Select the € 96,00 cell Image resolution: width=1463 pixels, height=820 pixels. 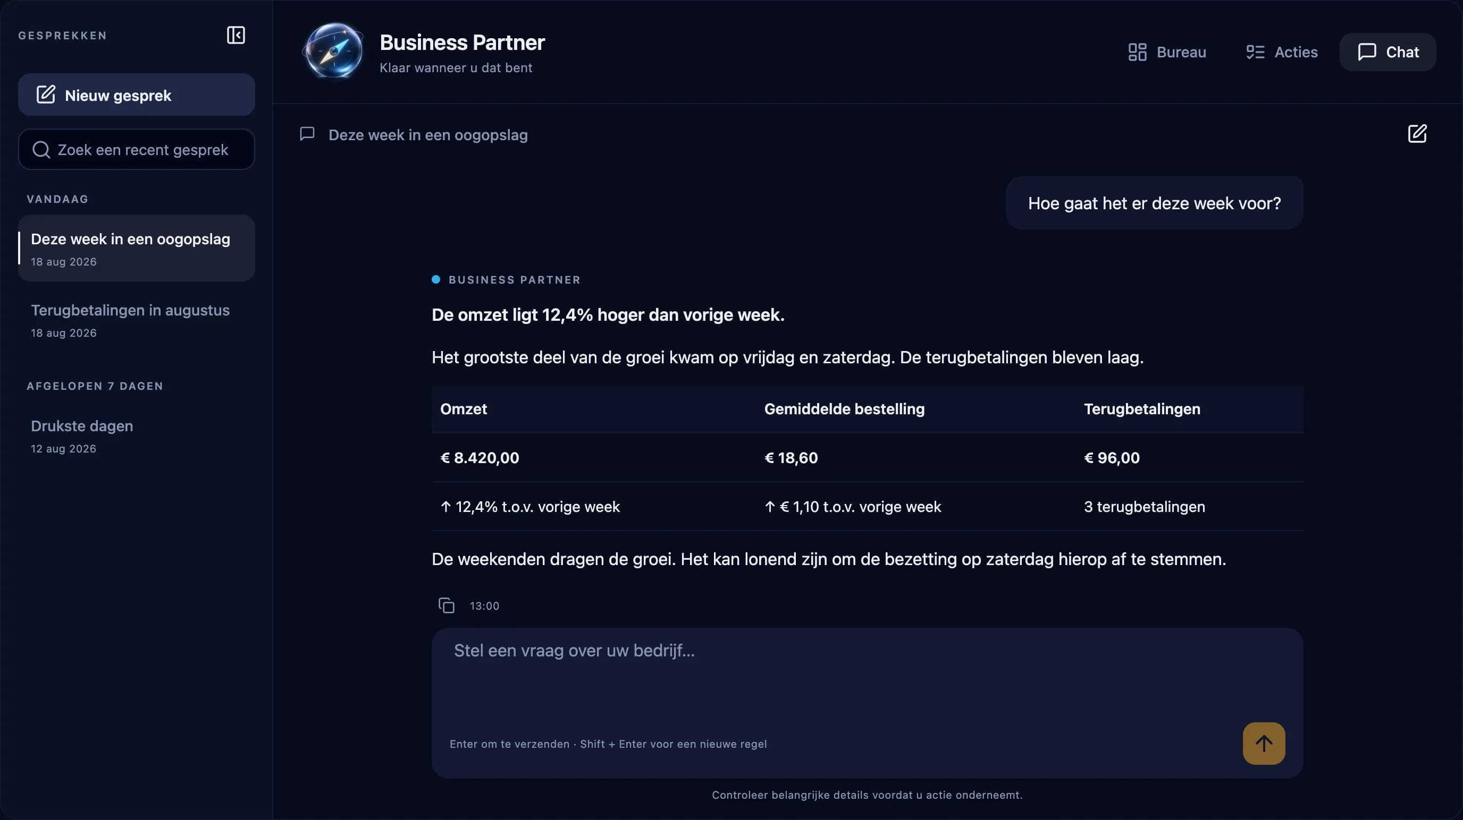point(1112,457)
